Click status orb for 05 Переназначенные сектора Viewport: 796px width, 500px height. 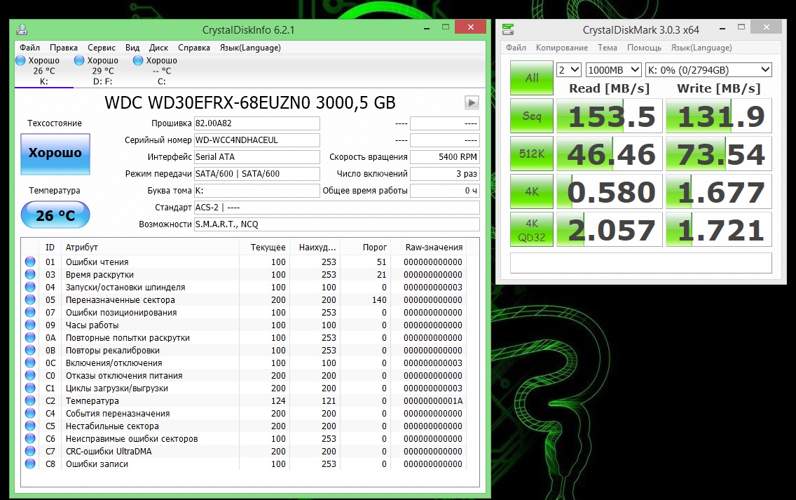pos(30,300)
